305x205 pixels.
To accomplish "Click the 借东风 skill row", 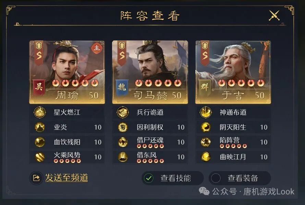I will click(x=150, y=157).
